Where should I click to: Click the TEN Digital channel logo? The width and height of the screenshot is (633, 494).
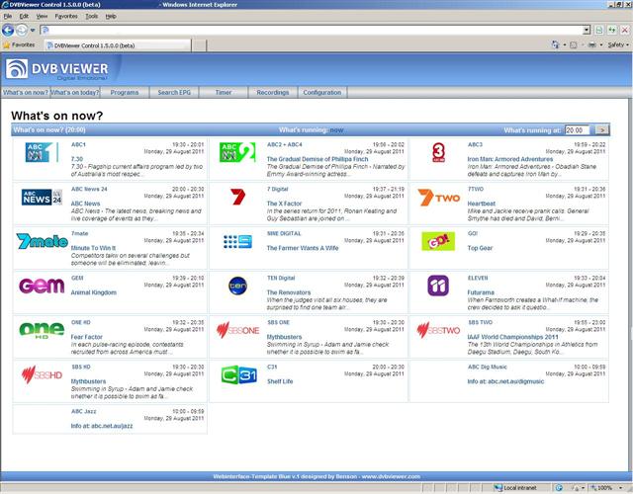click(x=237, y=286)
